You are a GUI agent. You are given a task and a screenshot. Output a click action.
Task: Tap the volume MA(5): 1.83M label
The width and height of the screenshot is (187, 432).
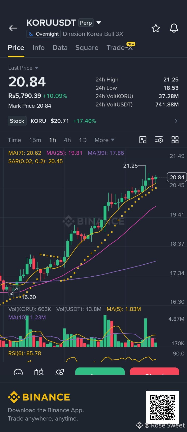click(x=124, y=309)
